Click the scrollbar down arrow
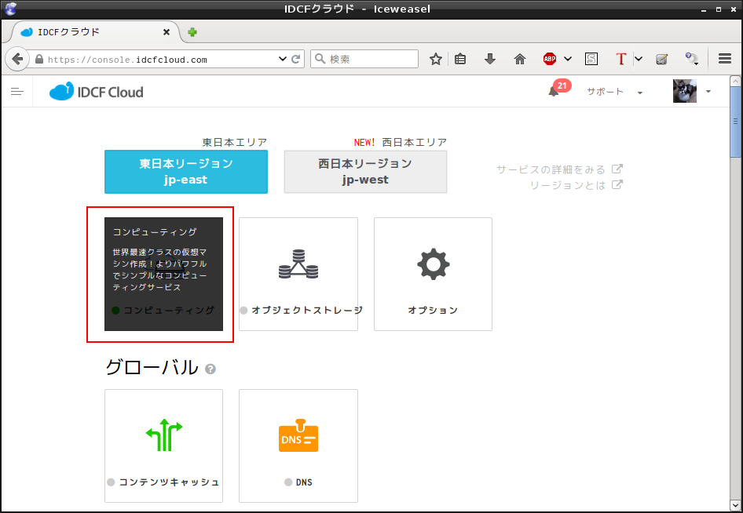The image size is (743, 513). coord(735,506)
